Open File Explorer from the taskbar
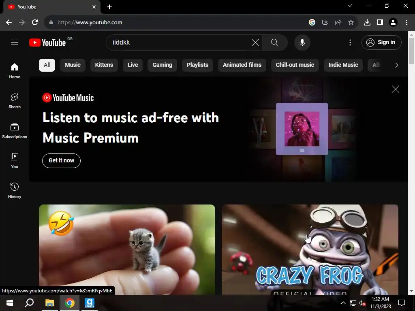 49,303
